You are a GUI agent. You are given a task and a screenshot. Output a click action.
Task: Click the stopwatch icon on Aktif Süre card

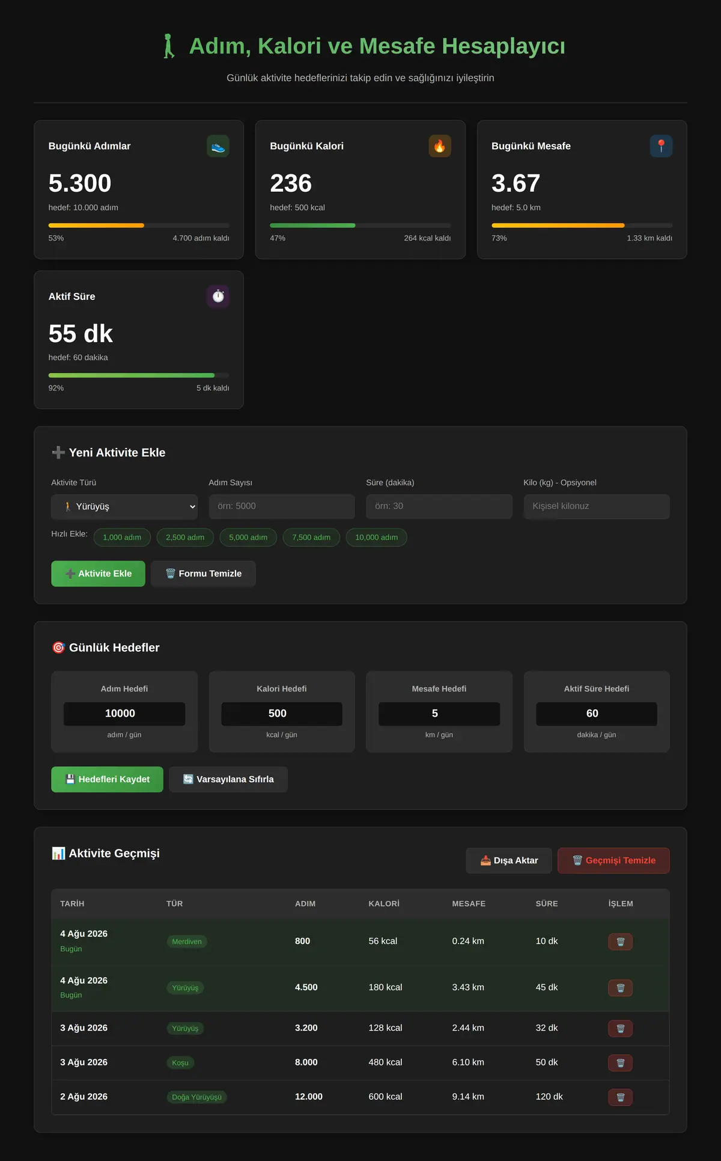tap(218, 296)
